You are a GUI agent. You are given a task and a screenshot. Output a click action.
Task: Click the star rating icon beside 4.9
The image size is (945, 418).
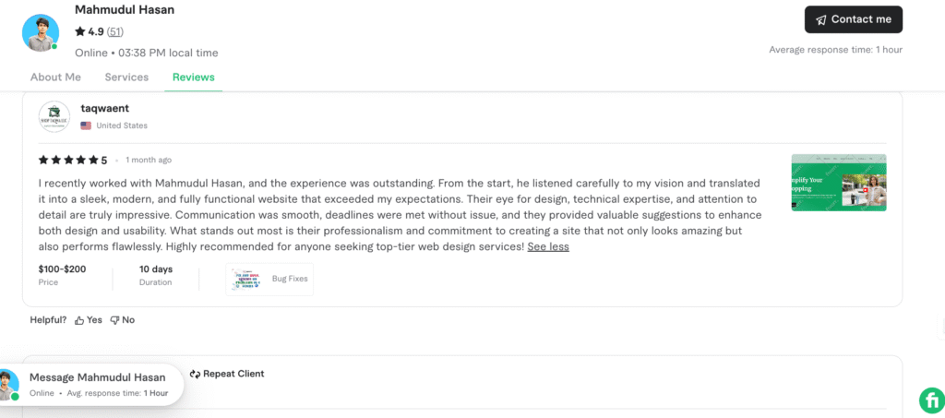(x=80, y=31)
